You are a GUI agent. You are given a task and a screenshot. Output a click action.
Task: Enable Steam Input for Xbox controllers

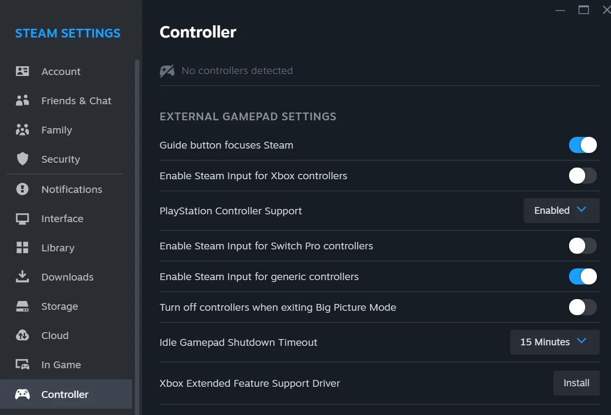(583, 176)
